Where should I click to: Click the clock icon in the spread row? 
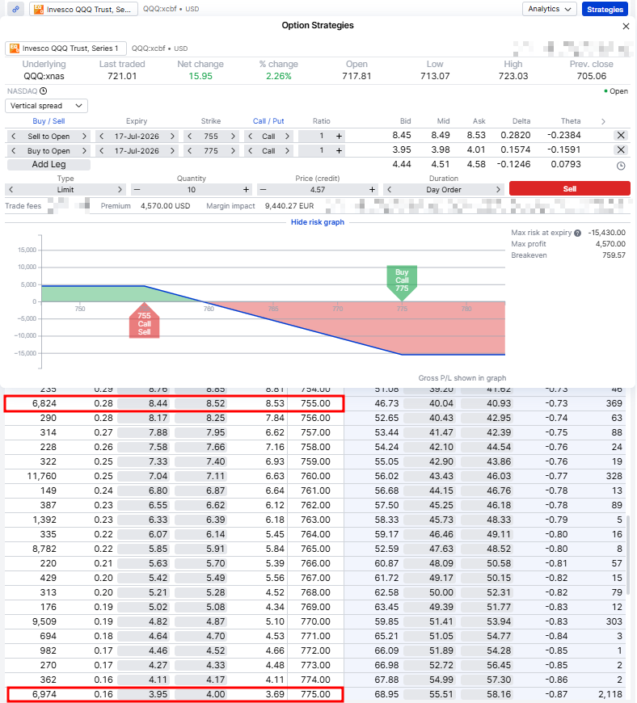(x=621, y=166)
